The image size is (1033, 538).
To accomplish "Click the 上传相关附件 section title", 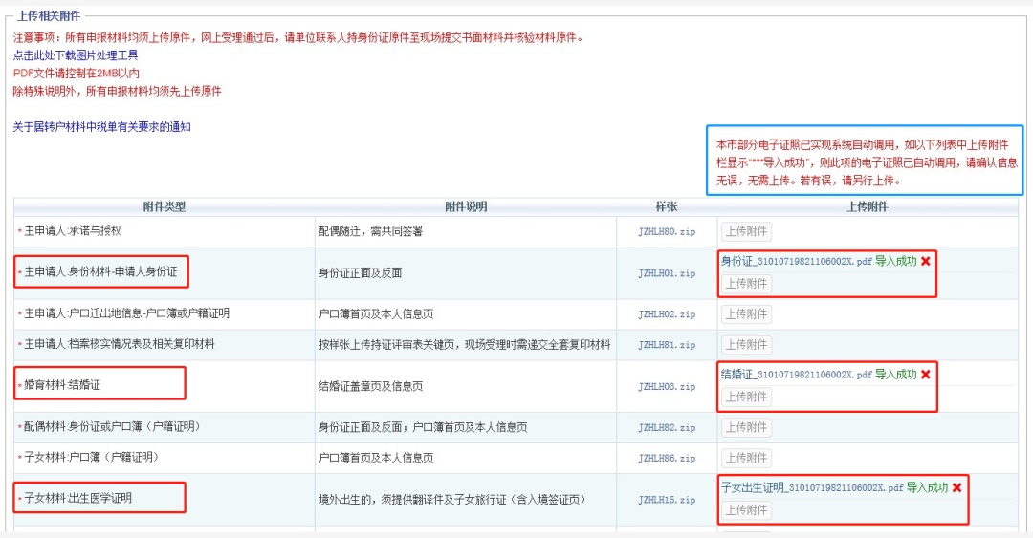I will pos(49,16).
